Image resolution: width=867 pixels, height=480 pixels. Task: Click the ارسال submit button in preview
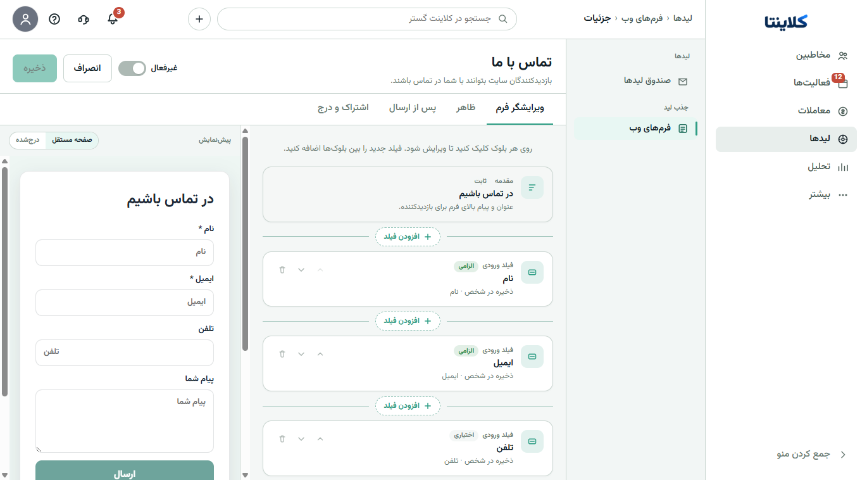click(125, 470)
